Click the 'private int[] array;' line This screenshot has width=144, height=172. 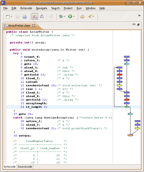point(28,43)
